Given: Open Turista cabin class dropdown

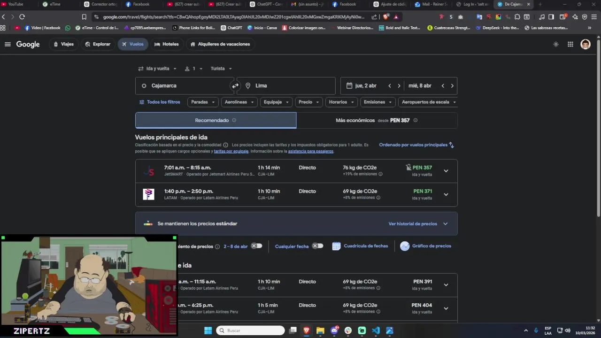Looking at the screenshot, I should 221,69.
